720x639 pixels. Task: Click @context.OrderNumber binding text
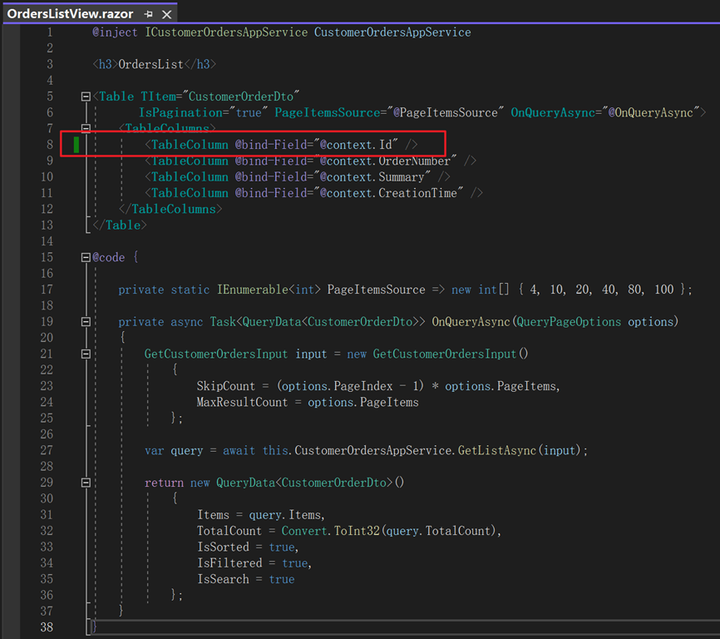[x=385, y=161]
